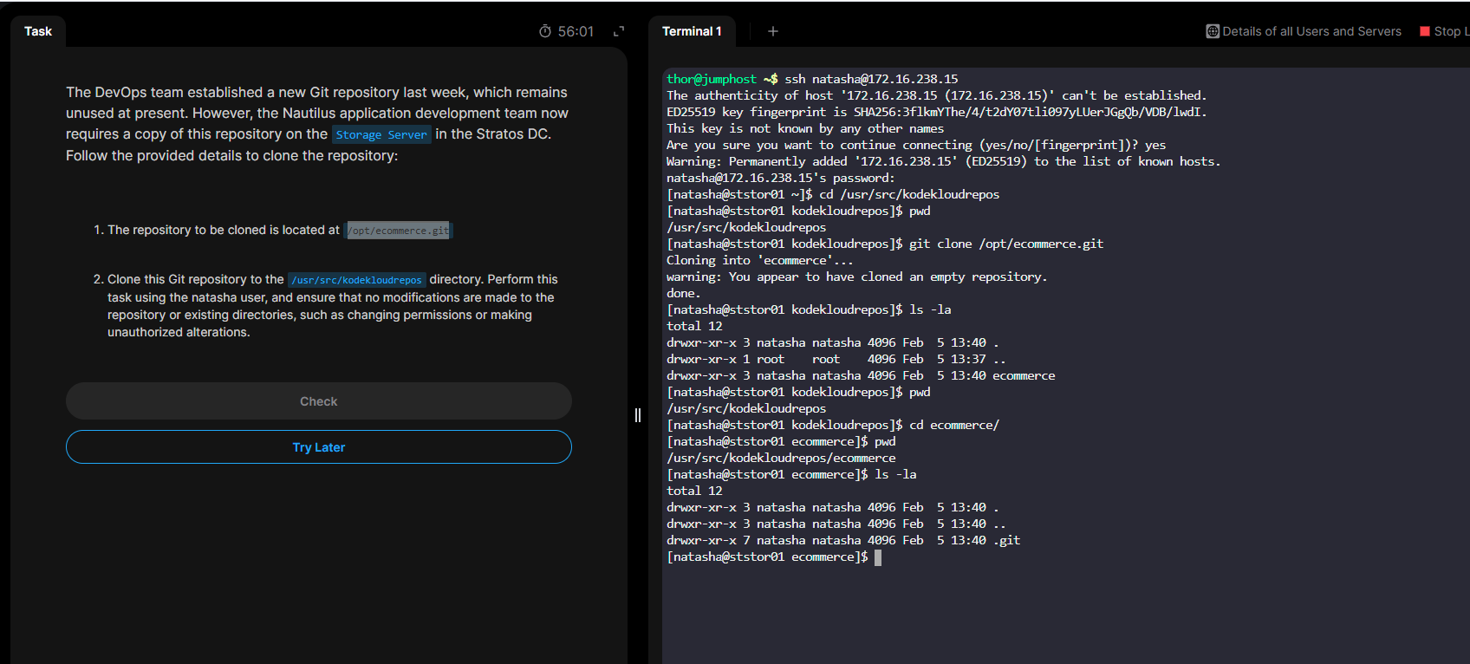Click the git clone command line
Viewport: 1470px width, 664px height.
1005,244
